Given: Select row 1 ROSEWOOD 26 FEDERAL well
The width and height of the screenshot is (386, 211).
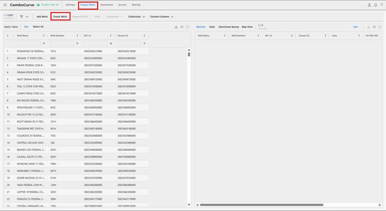Looking at the screenshot, I should click(x=76, y=51).
